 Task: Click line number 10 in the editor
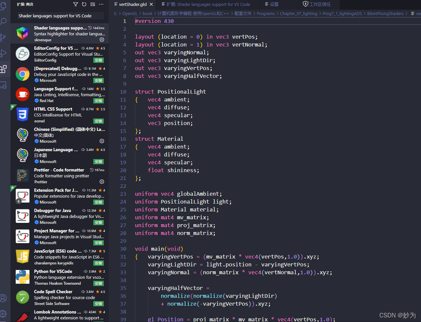tap(123, 92)
